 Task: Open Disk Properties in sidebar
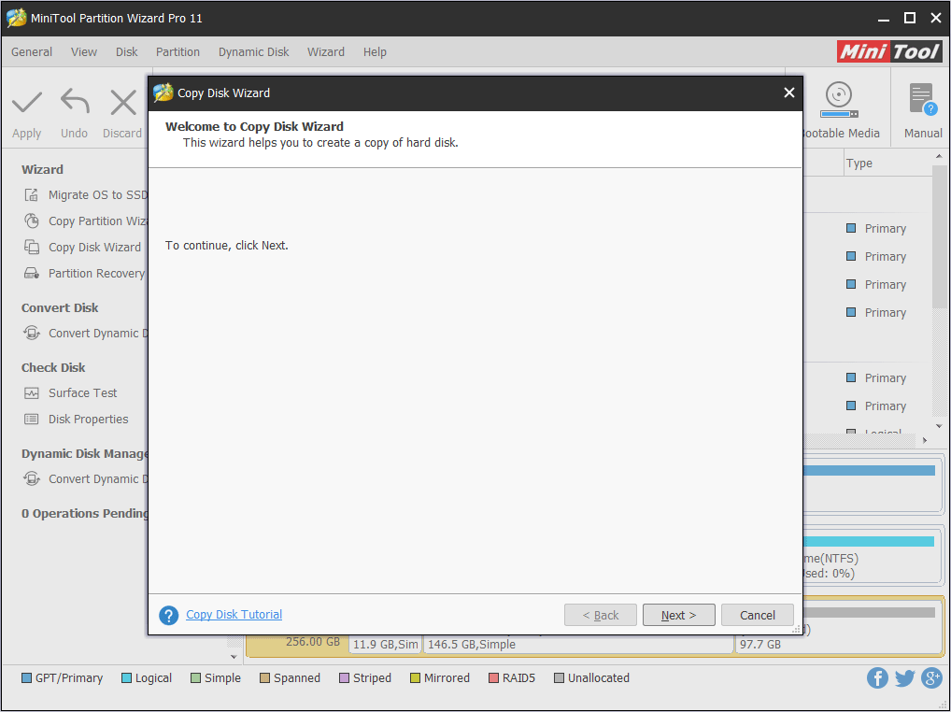point(88,420)
